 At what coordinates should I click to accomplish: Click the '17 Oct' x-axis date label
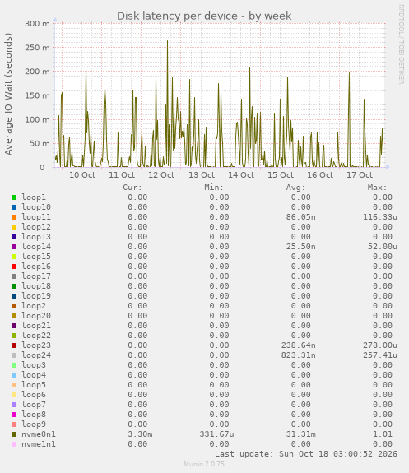pos(360,175)
